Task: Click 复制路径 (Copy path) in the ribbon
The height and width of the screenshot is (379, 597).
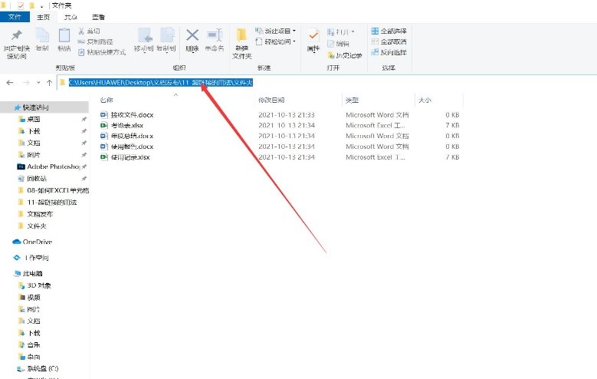Action: pos(95,41)
